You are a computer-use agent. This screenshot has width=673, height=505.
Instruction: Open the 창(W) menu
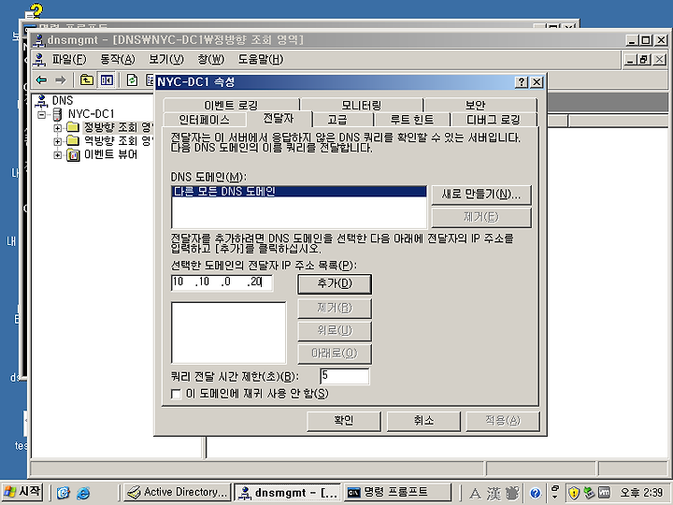click(210, 59)
